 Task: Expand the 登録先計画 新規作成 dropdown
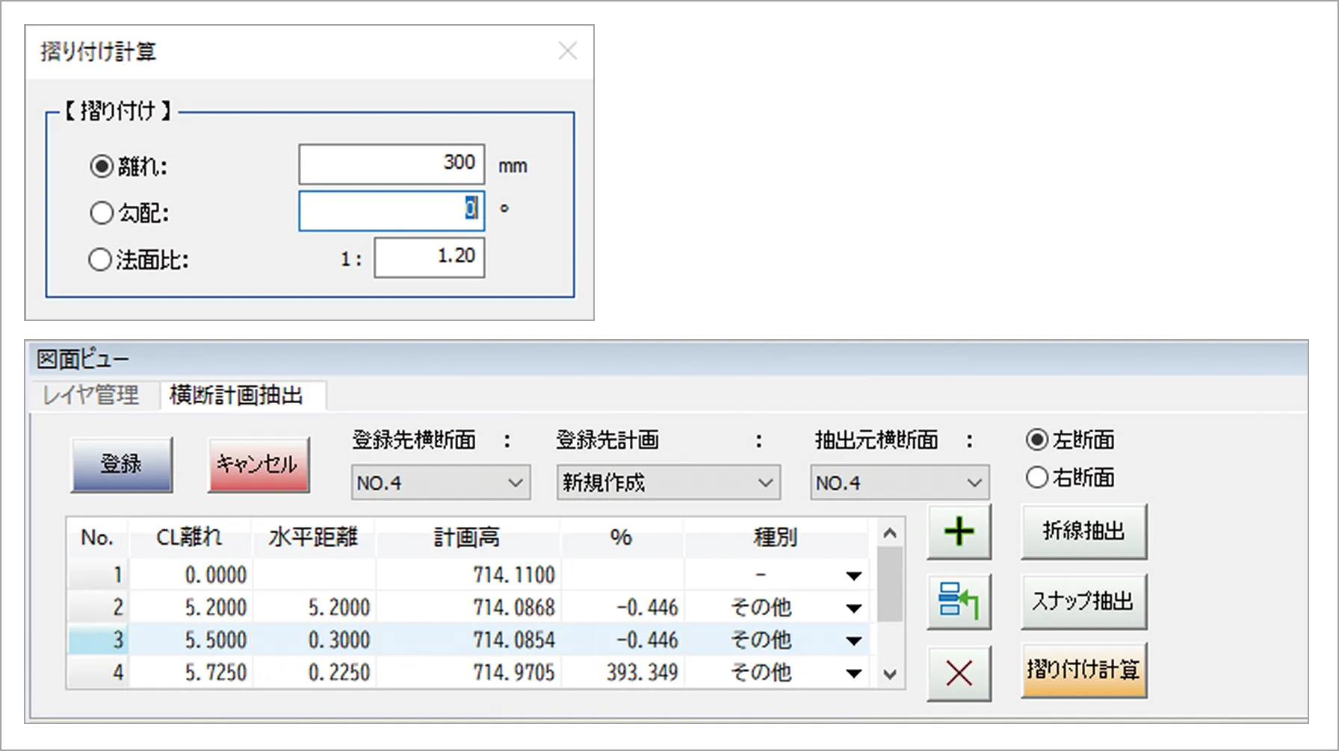(x=668, y=483)
